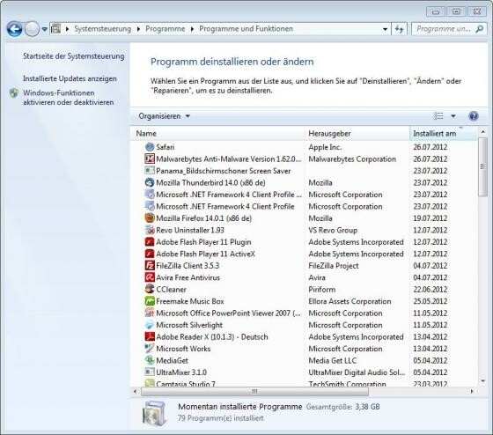This screenshot has height=435, width=493.
Task: Expand the address bar history dropdown
Action: coord(385,29)
